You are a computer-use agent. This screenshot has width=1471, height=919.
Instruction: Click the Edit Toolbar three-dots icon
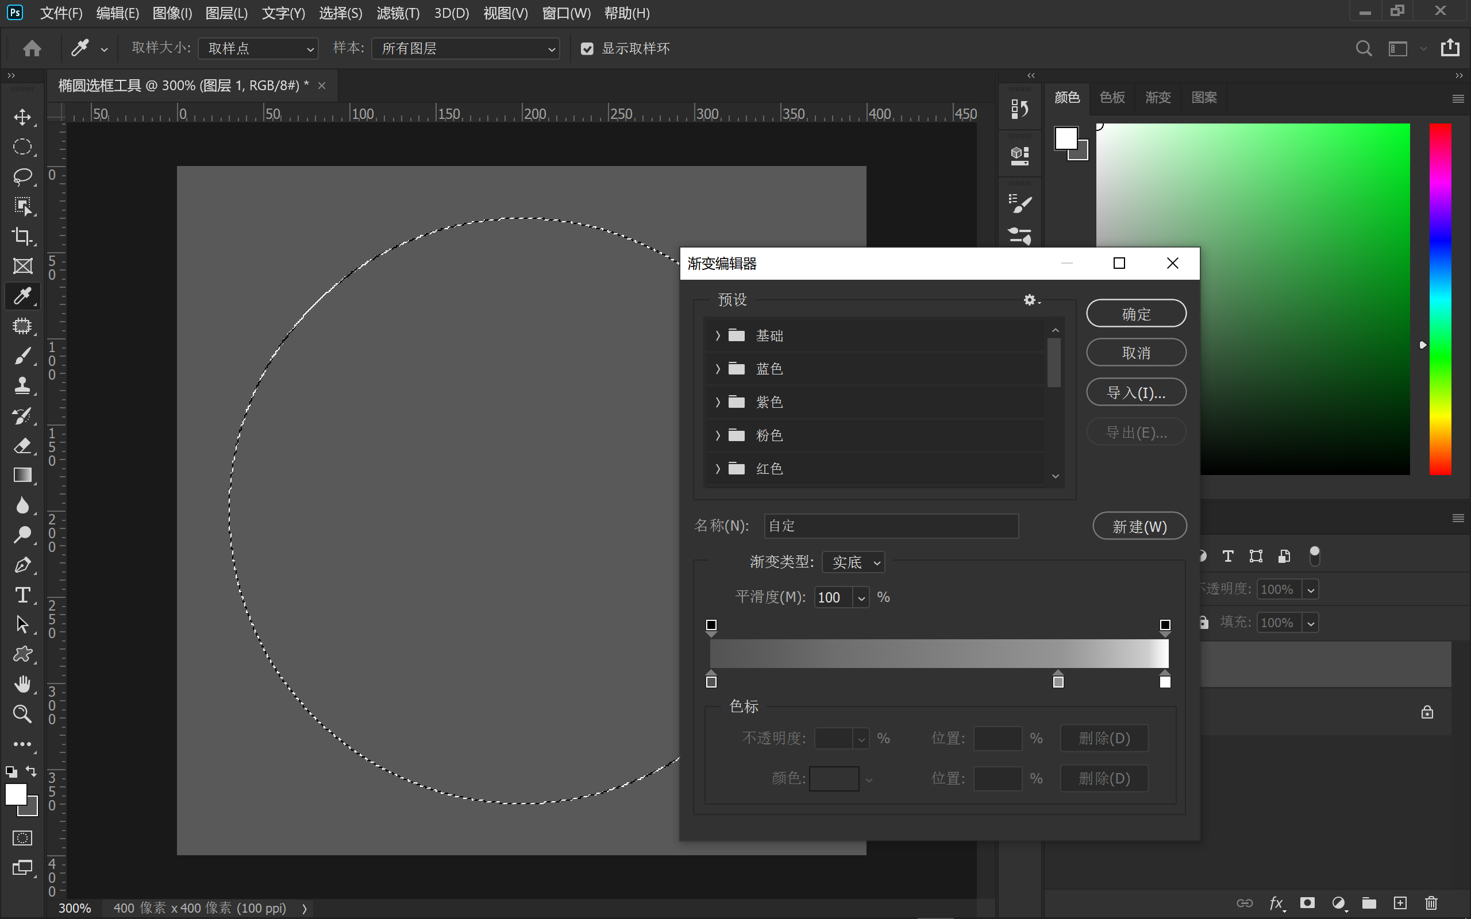point(22,744)
